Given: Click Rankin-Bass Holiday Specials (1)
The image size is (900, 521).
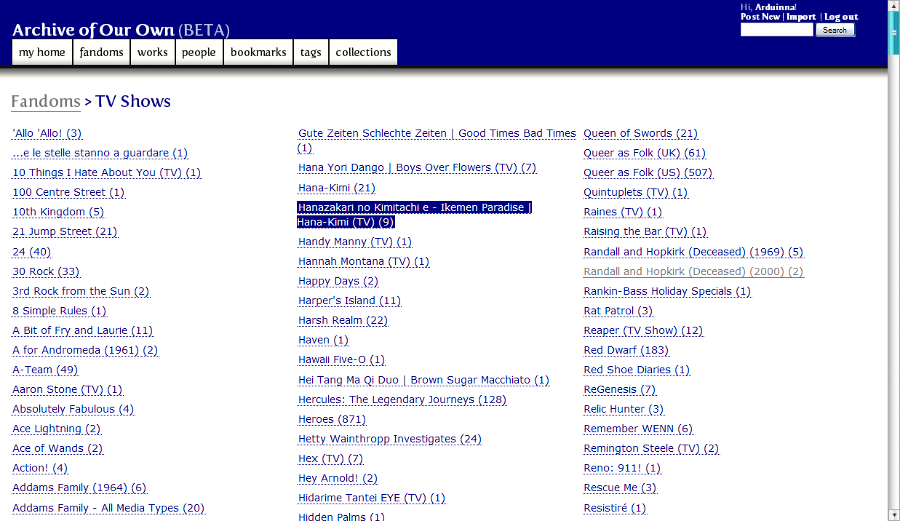Looking at the screenshot, I should pyautogui.click(x=667, y=291).
